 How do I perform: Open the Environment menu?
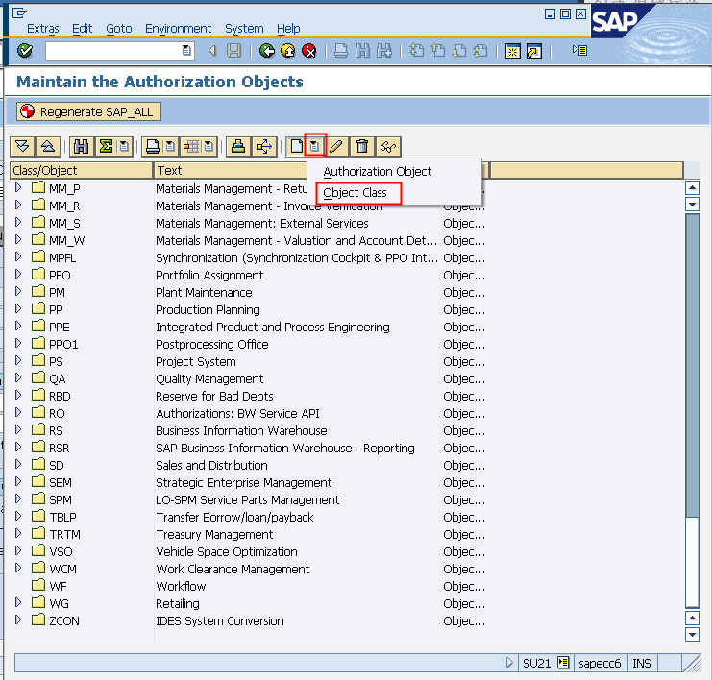pos(178,29)
